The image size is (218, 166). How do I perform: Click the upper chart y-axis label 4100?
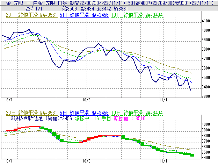pos(206,21)
